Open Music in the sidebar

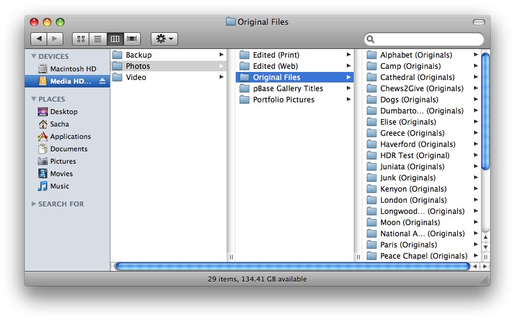(x=53, y=186)
